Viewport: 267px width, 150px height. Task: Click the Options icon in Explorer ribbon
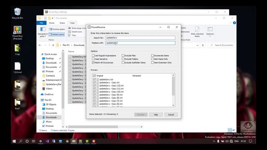pyautogui.click(x=210, y=30)
